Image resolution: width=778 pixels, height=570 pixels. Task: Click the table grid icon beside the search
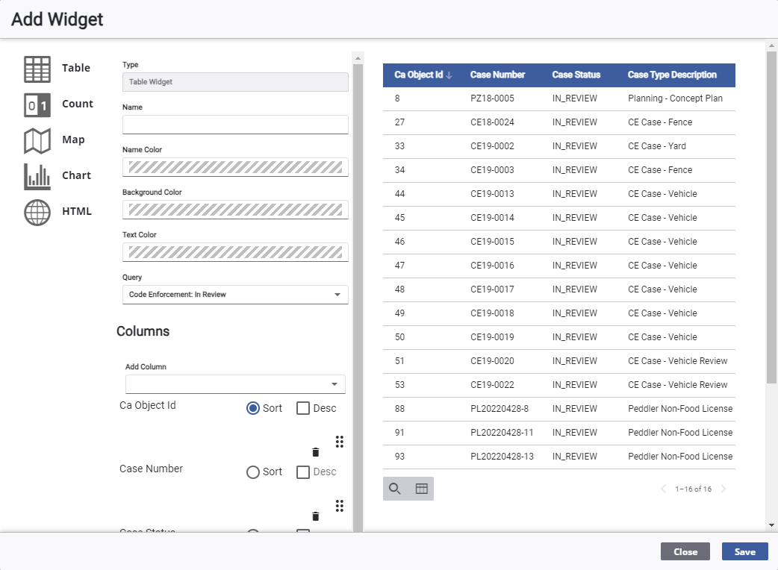coord(421,489)
